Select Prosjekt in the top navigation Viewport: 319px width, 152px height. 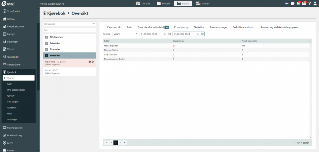(x=163, y=4)
